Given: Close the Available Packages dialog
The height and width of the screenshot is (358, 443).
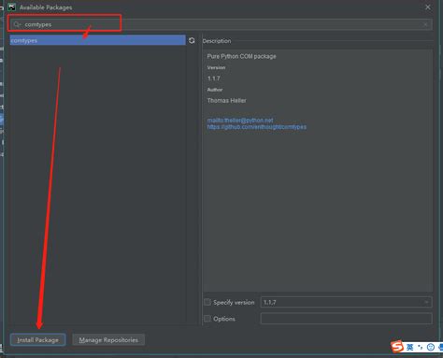Looking at the screenshot, I should tap(428, 7).
